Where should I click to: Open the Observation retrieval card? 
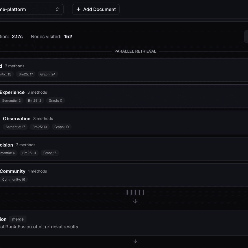pyautogui.click(x=124, y=123)
